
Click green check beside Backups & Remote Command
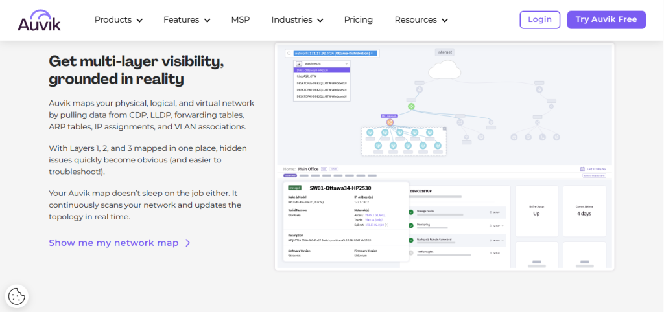[410, 240]
